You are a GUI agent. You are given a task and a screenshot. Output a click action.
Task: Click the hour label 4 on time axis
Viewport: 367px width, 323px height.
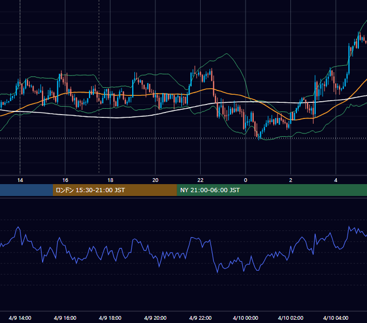coord(336,180)
